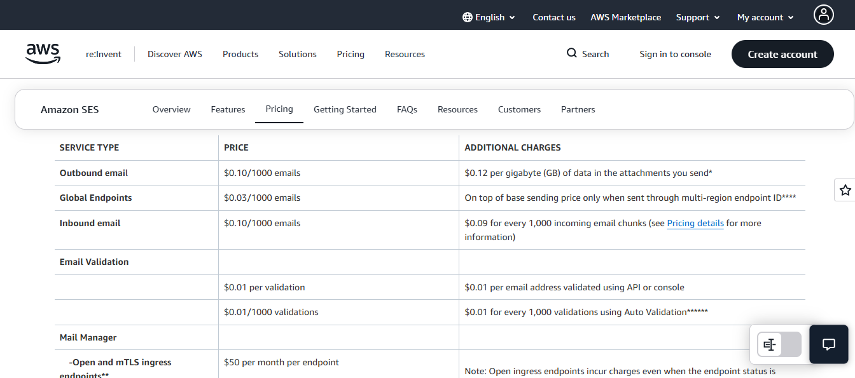Switch to the Getting Started tab

[345, 109]
